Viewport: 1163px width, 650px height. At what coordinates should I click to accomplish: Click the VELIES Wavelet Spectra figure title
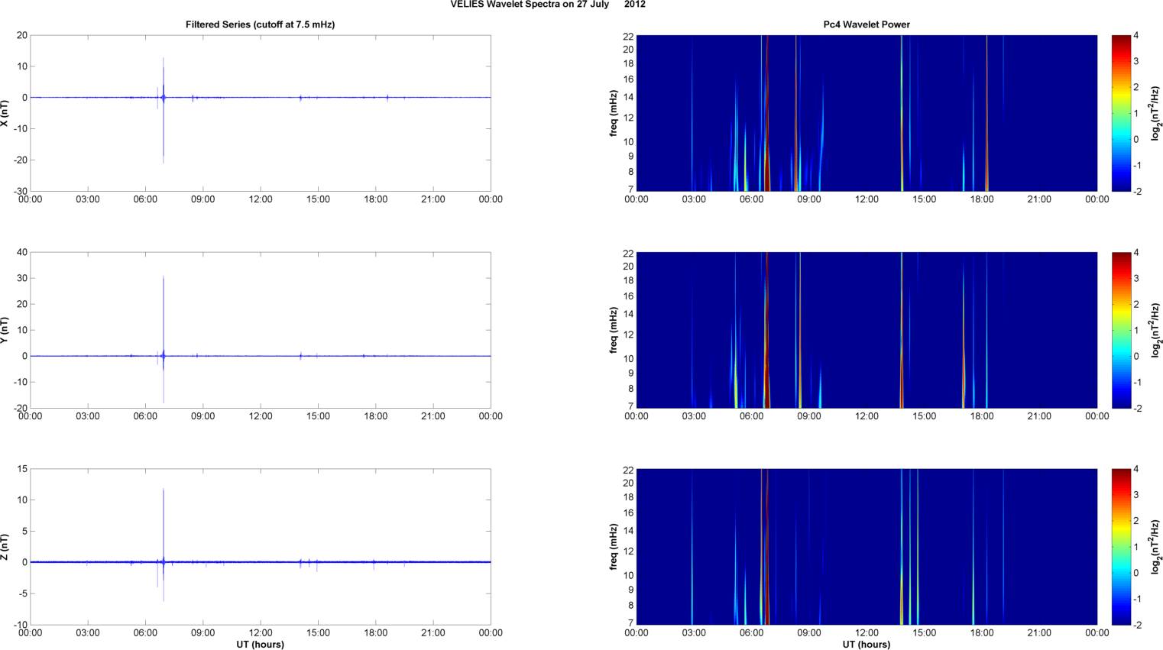tap(547, 5)
